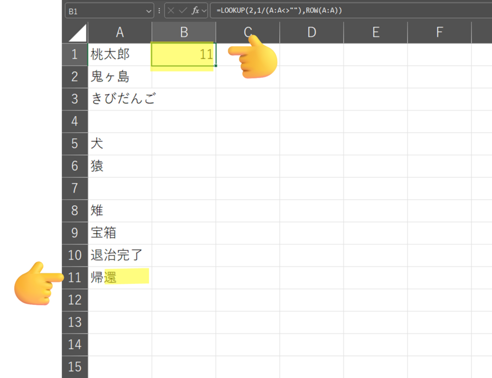
Task: Select cell containing きびだんご
Action: click(x=120, y=99)
